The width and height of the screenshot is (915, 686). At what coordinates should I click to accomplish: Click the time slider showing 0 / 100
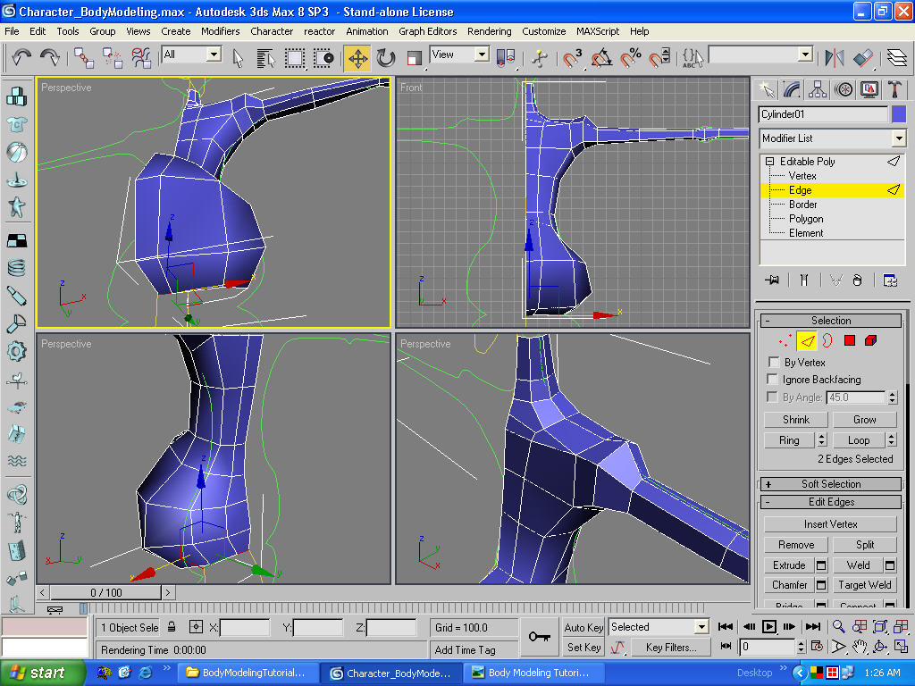click(x=105, y=593)
